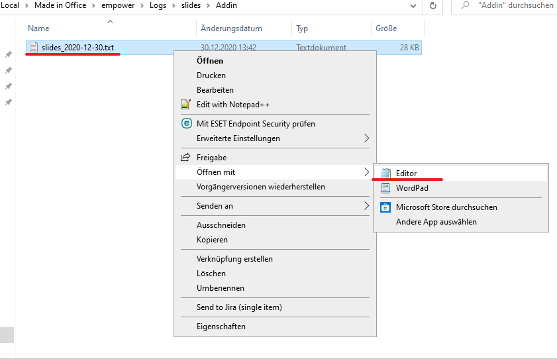
Task: Click the refresh icon beside address bar
Action: click(432, 6)
